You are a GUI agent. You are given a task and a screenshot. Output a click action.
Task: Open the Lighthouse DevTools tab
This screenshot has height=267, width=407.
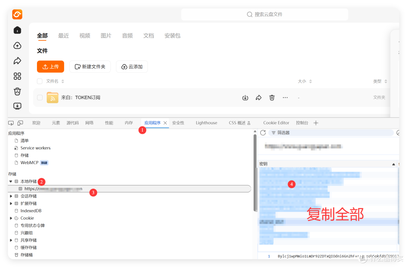(207, 123)
